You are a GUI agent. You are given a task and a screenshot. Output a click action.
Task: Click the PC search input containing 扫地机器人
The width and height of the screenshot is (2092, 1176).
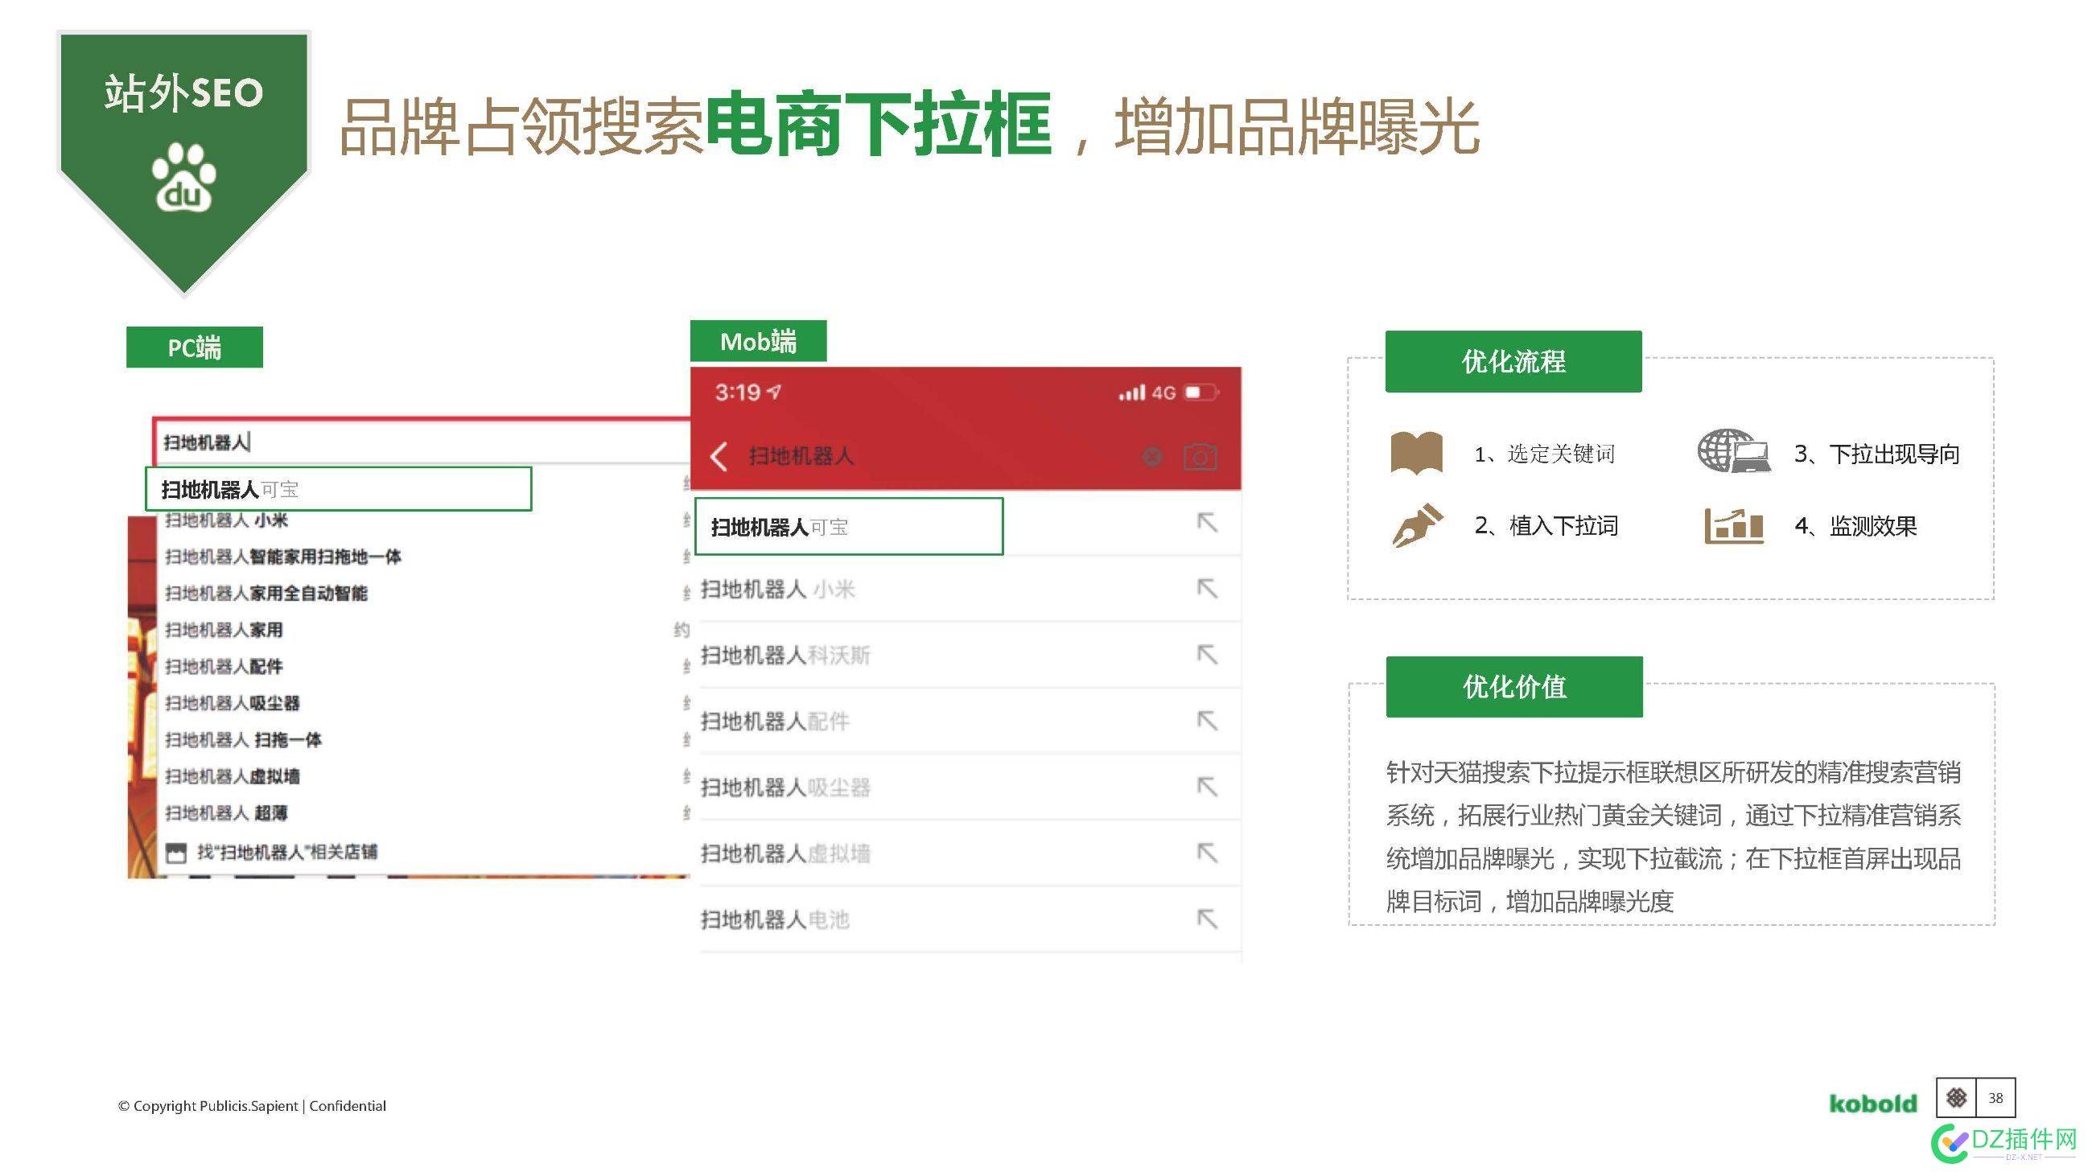point(422,442)
